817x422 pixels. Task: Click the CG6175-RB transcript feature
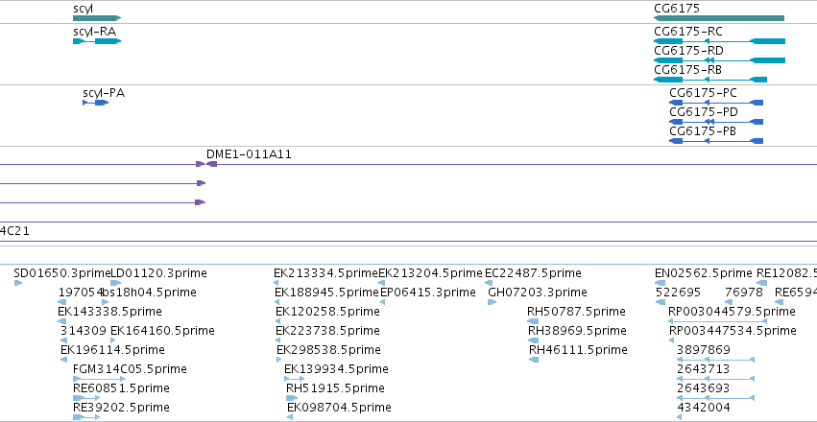point(710,80)
